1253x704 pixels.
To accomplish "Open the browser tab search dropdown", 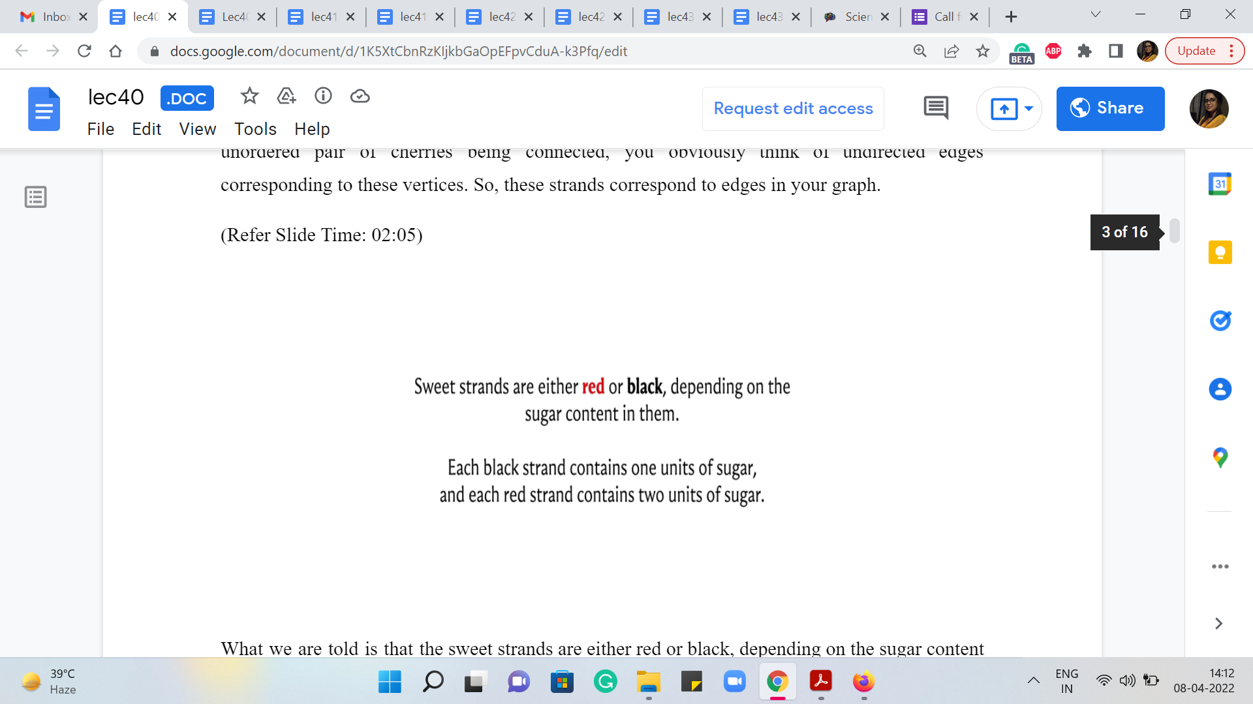I will [x=1096, y=15].
